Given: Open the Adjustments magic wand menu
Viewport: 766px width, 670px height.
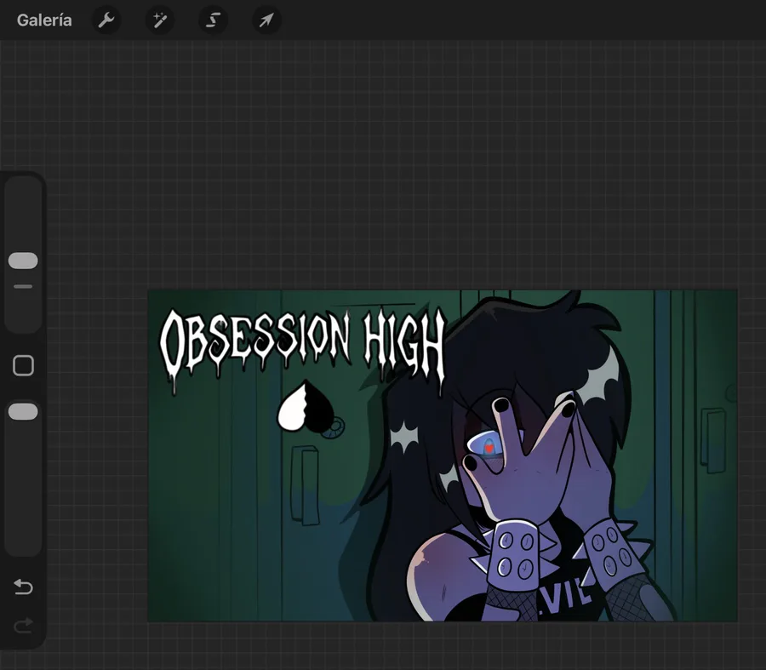Looking at the screenshot, I should [160, 20].
